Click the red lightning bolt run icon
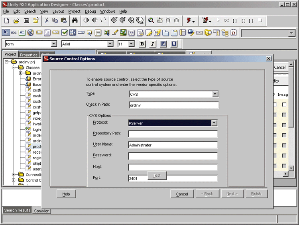The height and width of the screenshot is (225, 299). 189,20
